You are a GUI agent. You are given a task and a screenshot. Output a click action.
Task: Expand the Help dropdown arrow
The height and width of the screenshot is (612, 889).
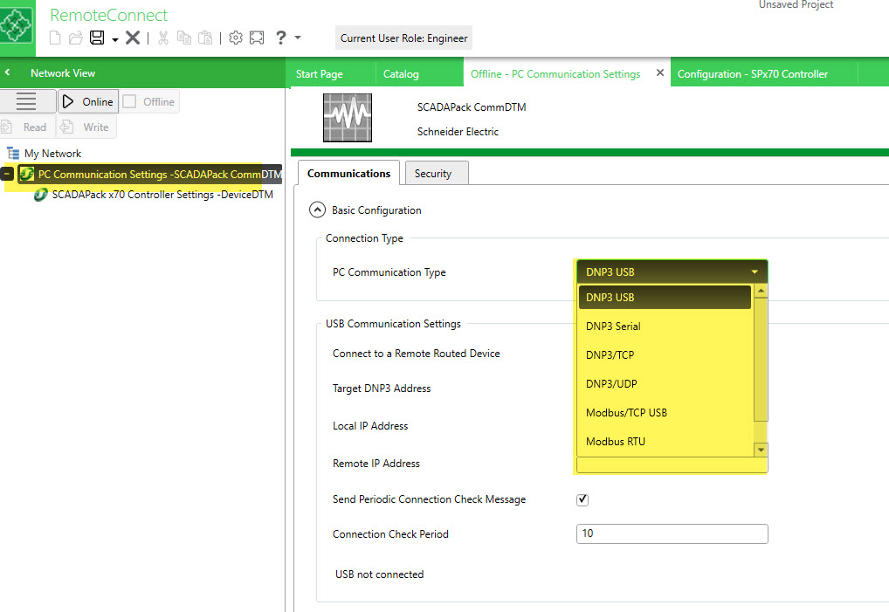[298, 38]
